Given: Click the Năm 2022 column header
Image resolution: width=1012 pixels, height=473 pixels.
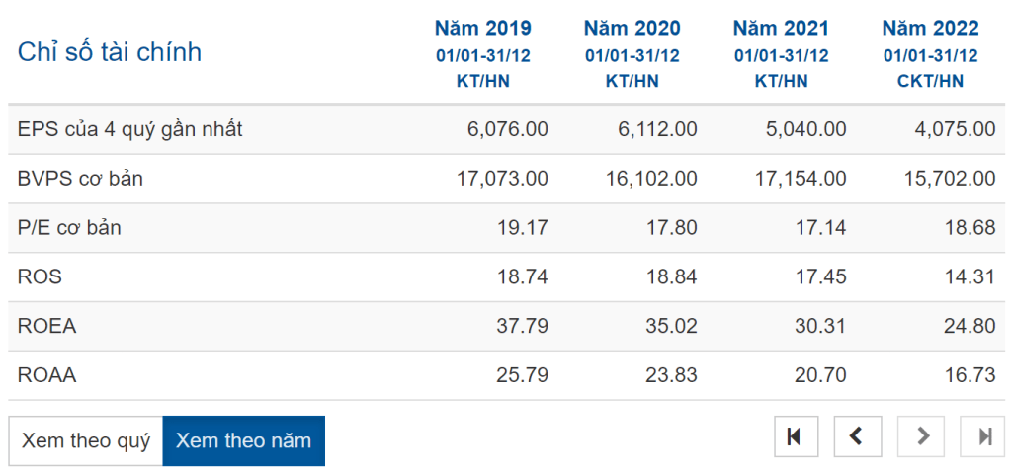Looking at the screenshot, I should pos(930,29).
